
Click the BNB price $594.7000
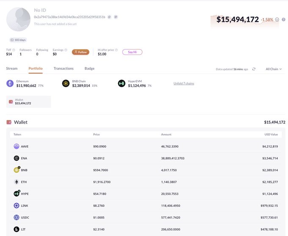coord(100,170)
